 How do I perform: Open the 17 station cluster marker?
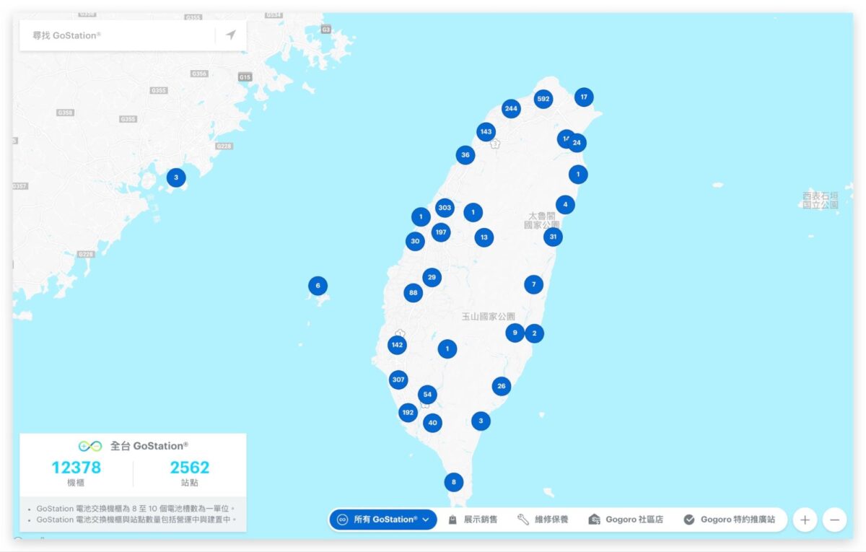(584, 97)
